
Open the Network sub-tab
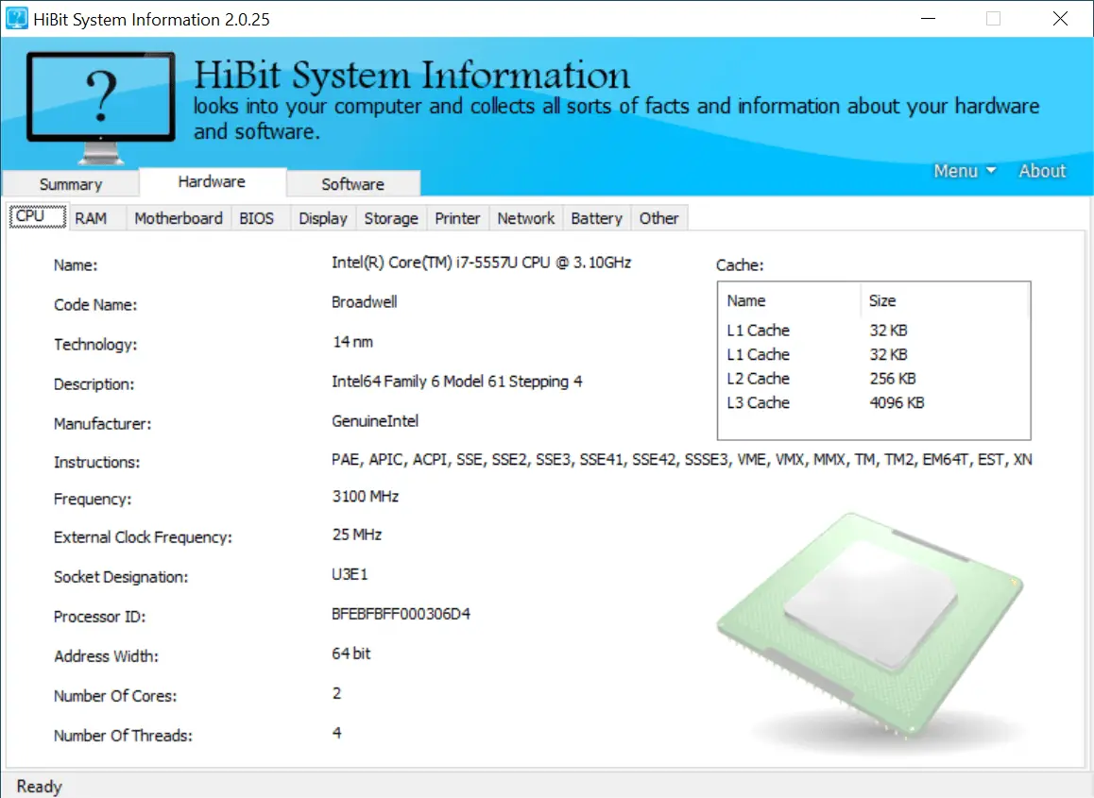click(526, 218)
